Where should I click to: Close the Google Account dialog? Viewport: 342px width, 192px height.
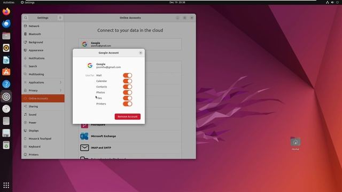pyautogui.click(x=141, y=53)
